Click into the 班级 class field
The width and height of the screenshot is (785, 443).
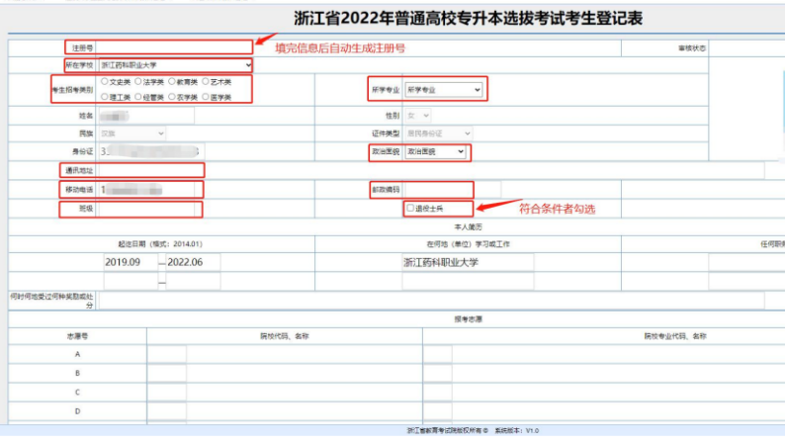coord(150,209)
